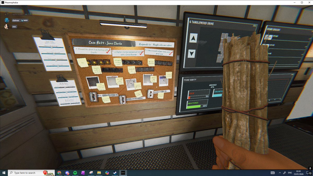Click the film strip with glowing yellow orbs
The image size is (313, 176).
click(99, 62)
